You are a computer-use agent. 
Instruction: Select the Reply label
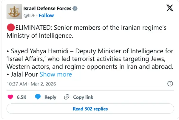point(50,97)
